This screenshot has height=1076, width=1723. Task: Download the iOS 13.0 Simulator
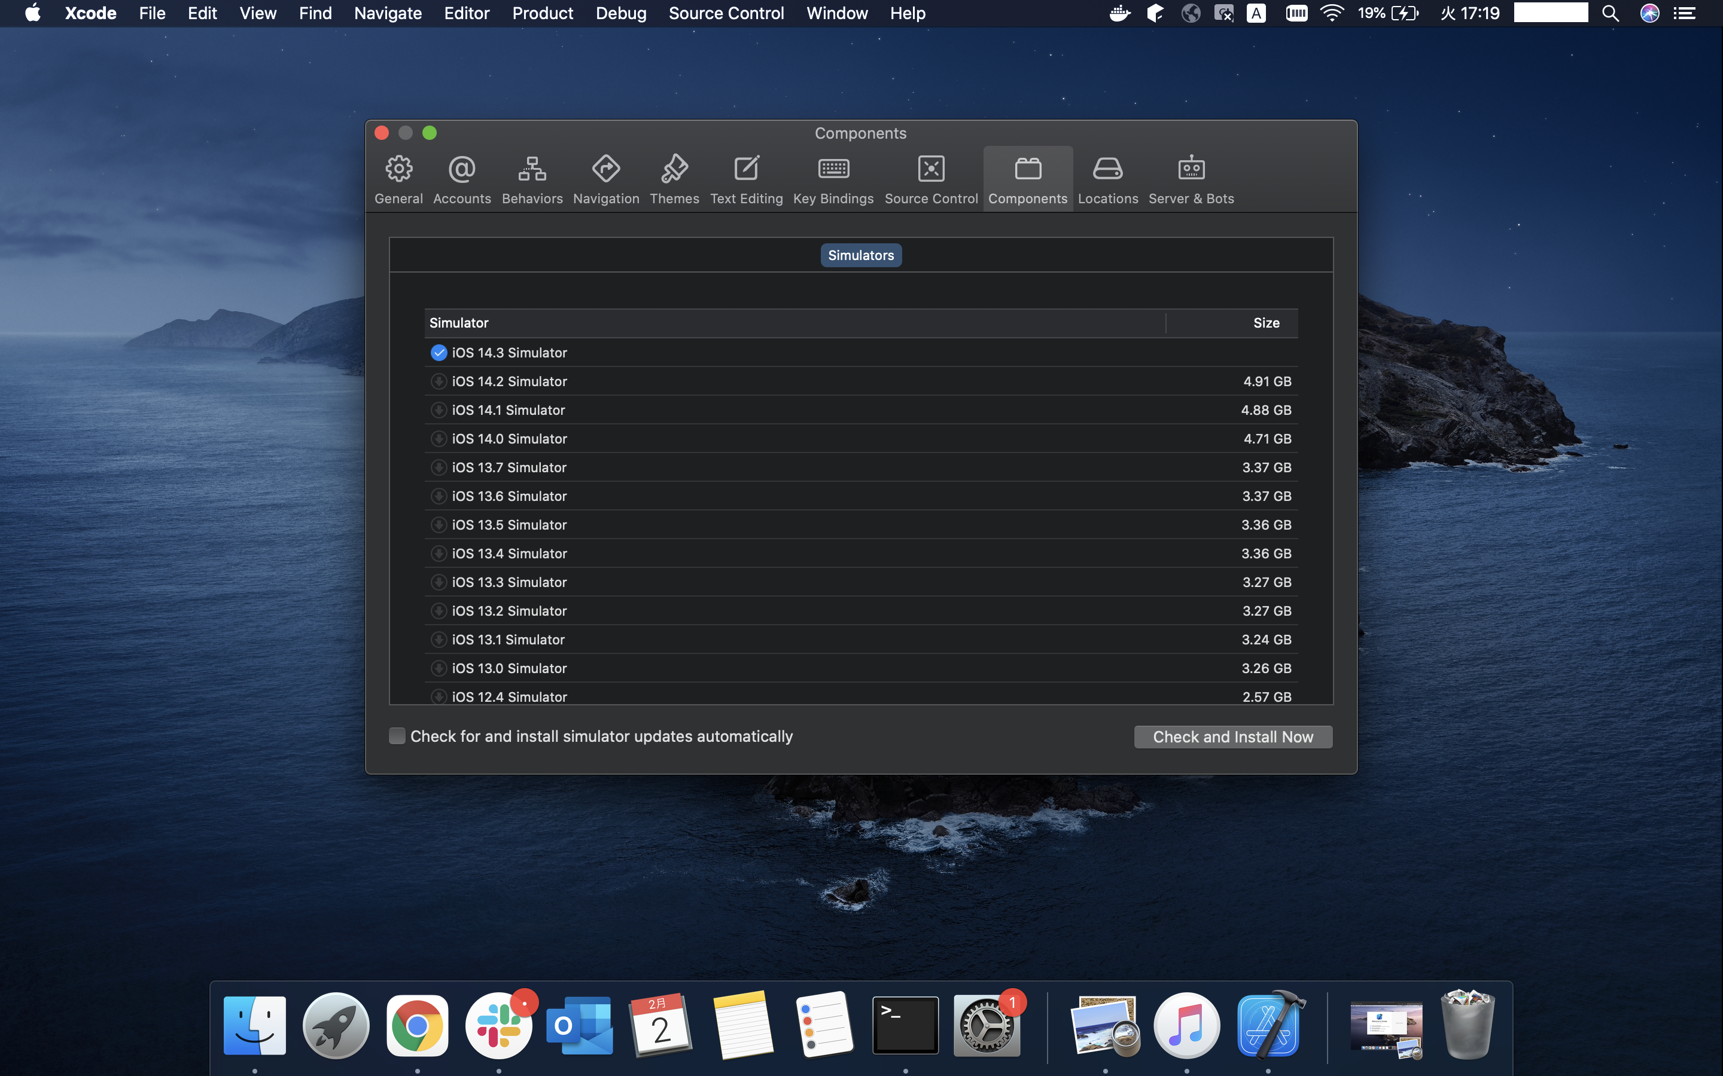click(439, 668)
